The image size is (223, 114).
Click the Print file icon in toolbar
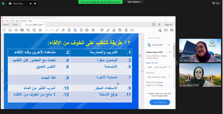(22, 30)
